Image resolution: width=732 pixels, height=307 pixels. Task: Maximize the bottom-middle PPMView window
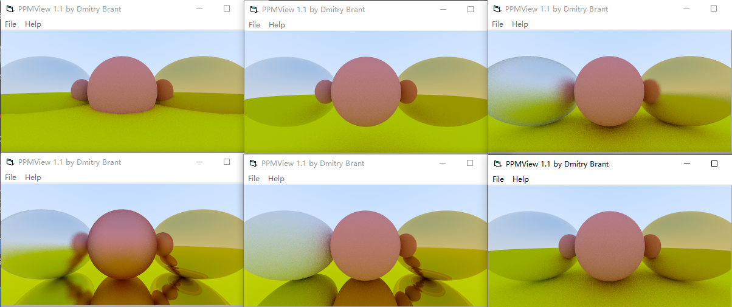coord(470,163)
